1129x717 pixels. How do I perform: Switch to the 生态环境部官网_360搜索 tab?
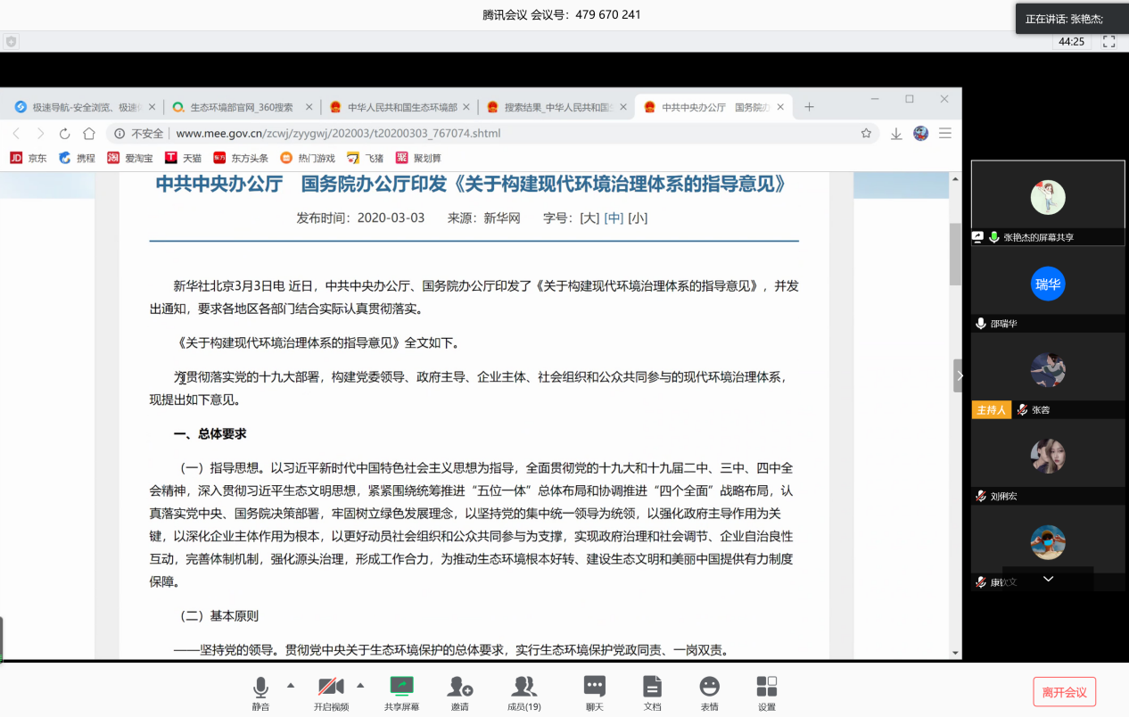coord(241,107)
